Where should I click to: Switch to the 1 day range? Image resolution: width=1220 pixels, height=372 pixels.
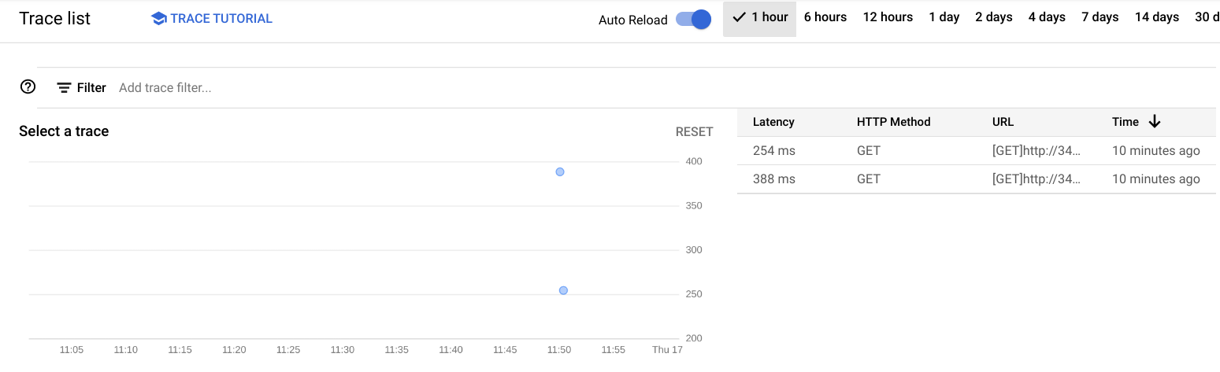point(944,17)
